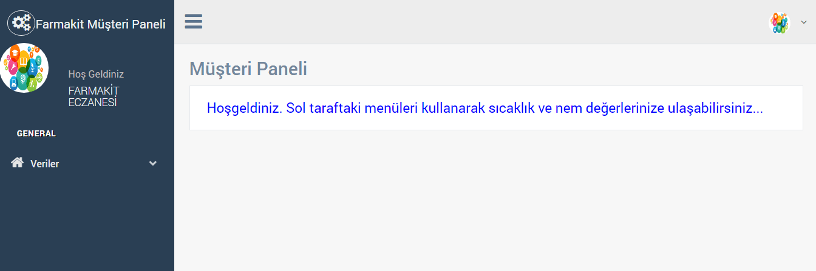
Task: Click the Müşteri Paneli page heading
Action: (x=248, y=69)
